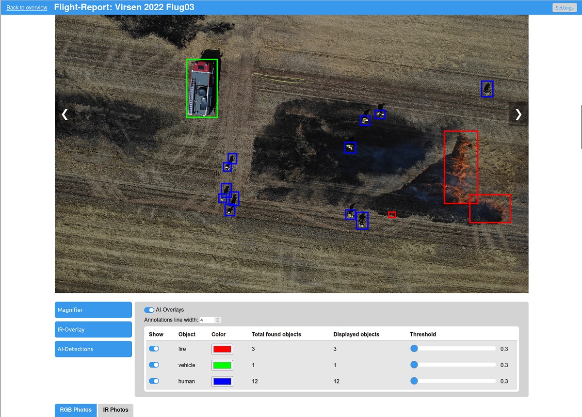Open the Magnifier tool

93,310
